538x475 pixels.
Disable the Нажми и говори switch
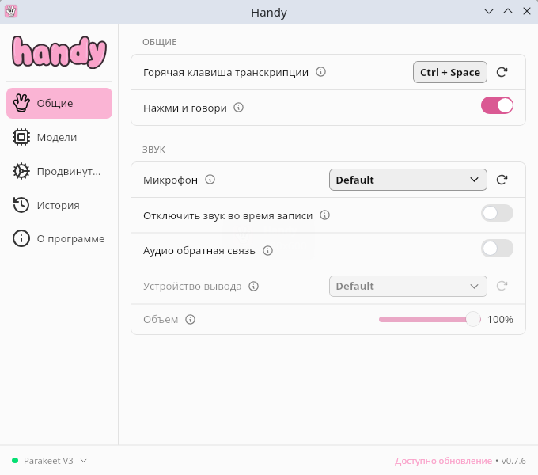(497, 105)
